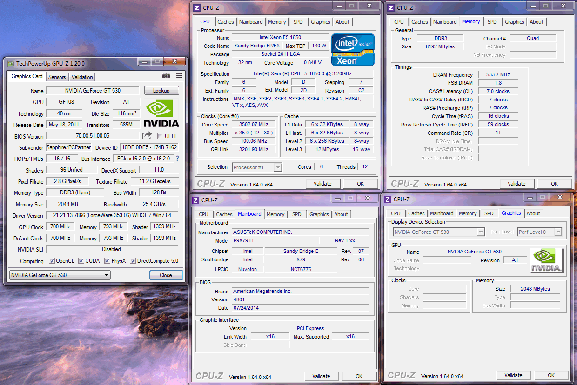Toggle the PhysX checkbox
Viewport: 577px width, 385px height.
(107, 261)
